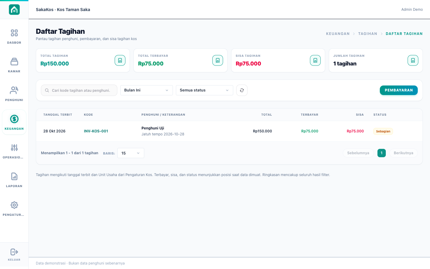Expand the Bulan Ini period dropdown
Viewport: 430px width, 269px height.
click(x=147, y=90)
